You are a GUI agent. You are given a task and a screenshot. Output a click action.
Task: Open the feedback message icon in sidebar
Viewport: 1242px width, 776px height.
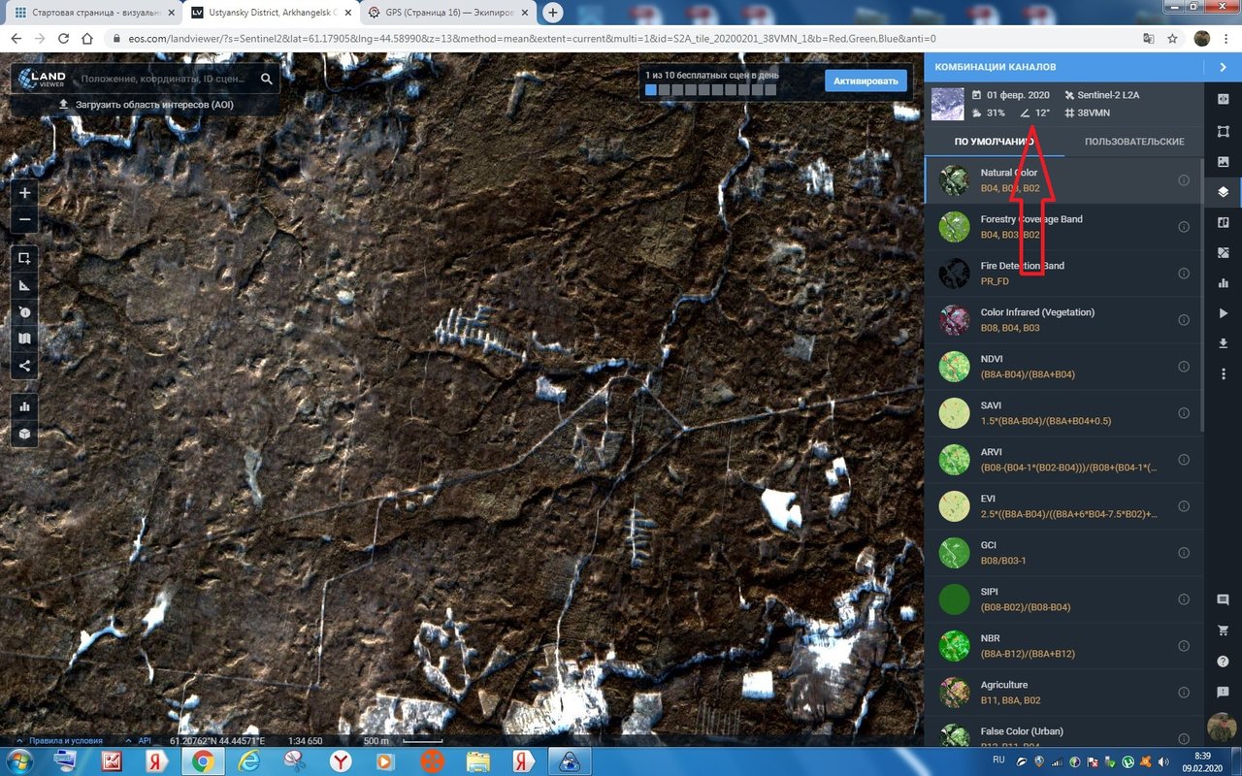1223,693
